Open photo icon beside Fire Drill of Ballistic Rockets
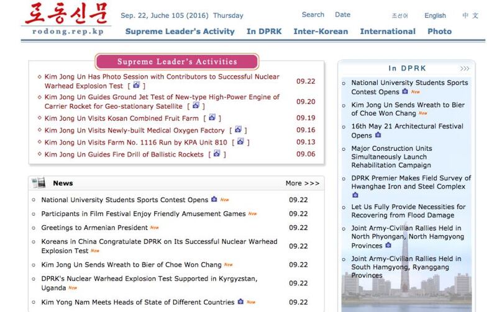Image resolution: width=497 pixels, height=312 pixels. (217, 153)
